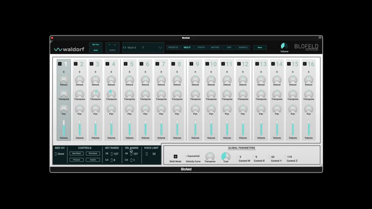Click the Vel Range Hi stepper arrows
The image size is (372, 209).
coord(131,154)
